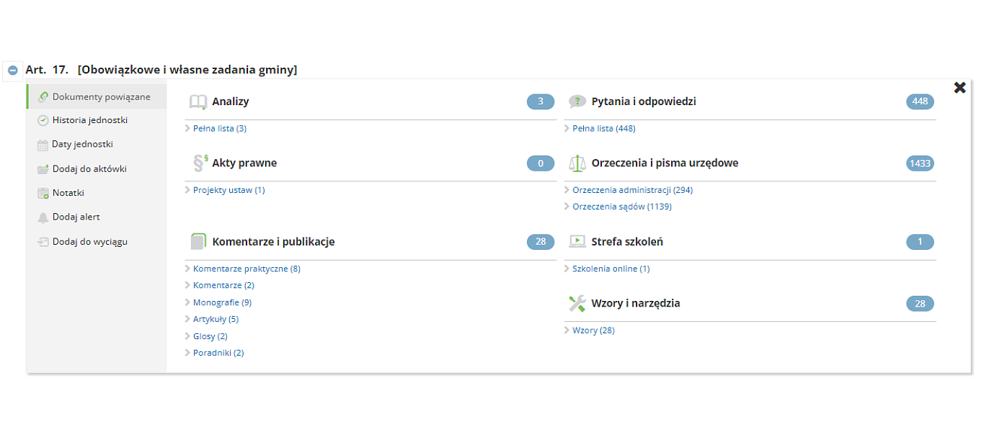
Task: Click the Orzeczenia scales icon
Action: click(x=577, y=163)
